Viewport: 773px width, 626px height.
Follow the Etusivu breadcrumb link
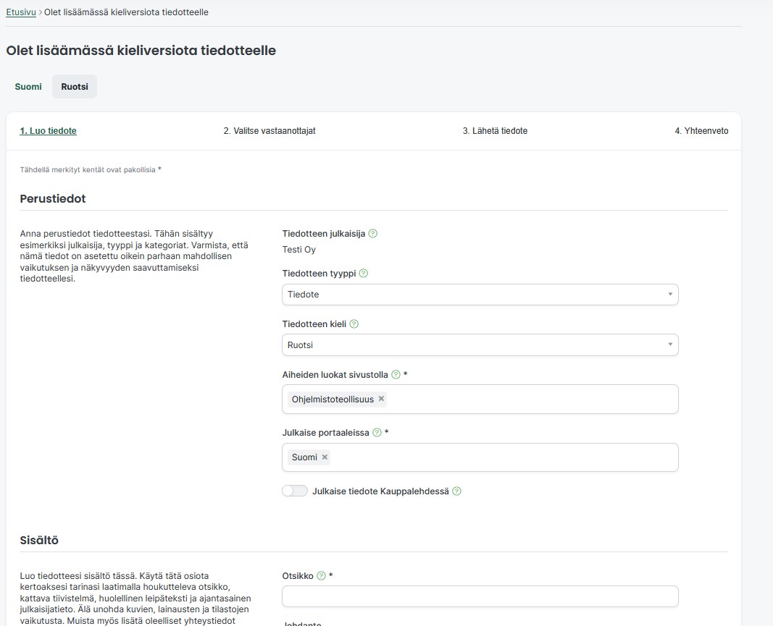tap(21, 12)
